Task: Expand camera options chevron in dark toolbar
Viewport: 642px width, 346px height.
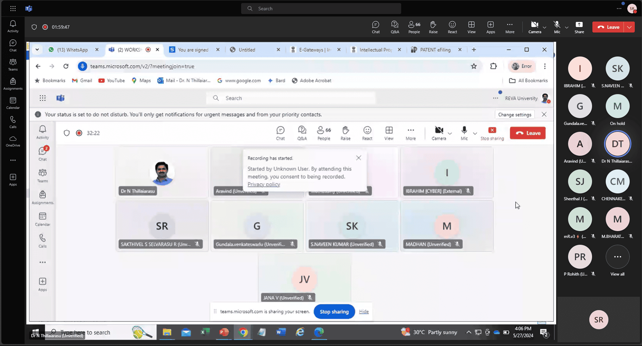Action: [x=544, y=27]
